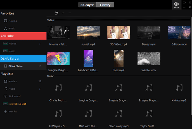Switch to the Library tab
192x129 pixels.
coord(105,5)
